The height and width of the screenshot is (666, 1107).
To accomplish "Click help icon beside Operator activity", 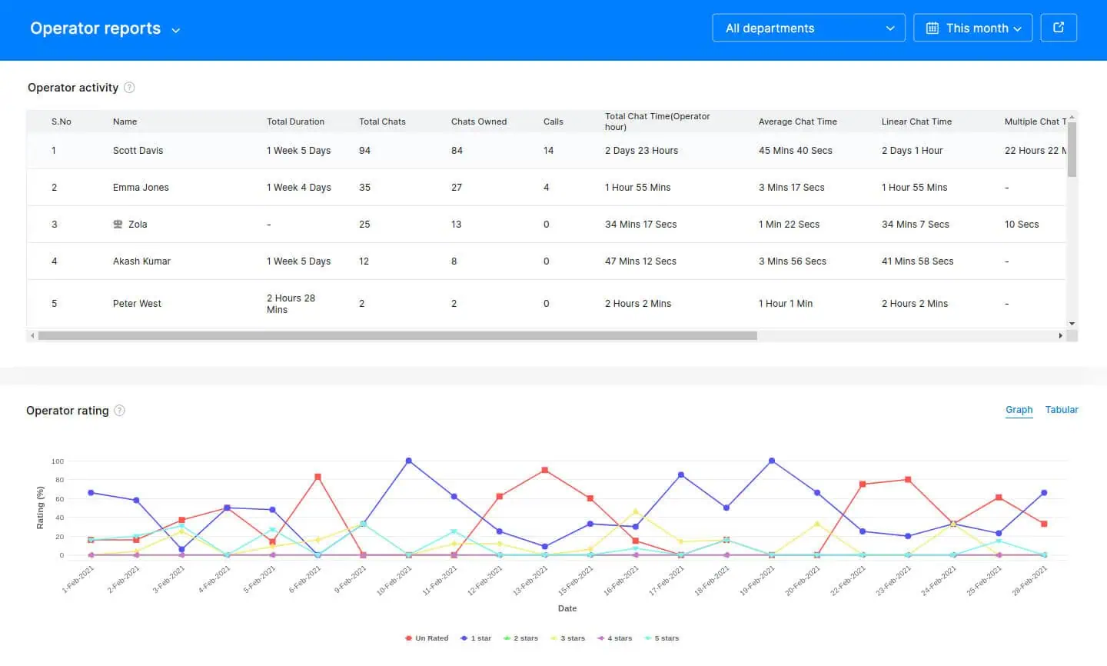I will coord(129,88).
